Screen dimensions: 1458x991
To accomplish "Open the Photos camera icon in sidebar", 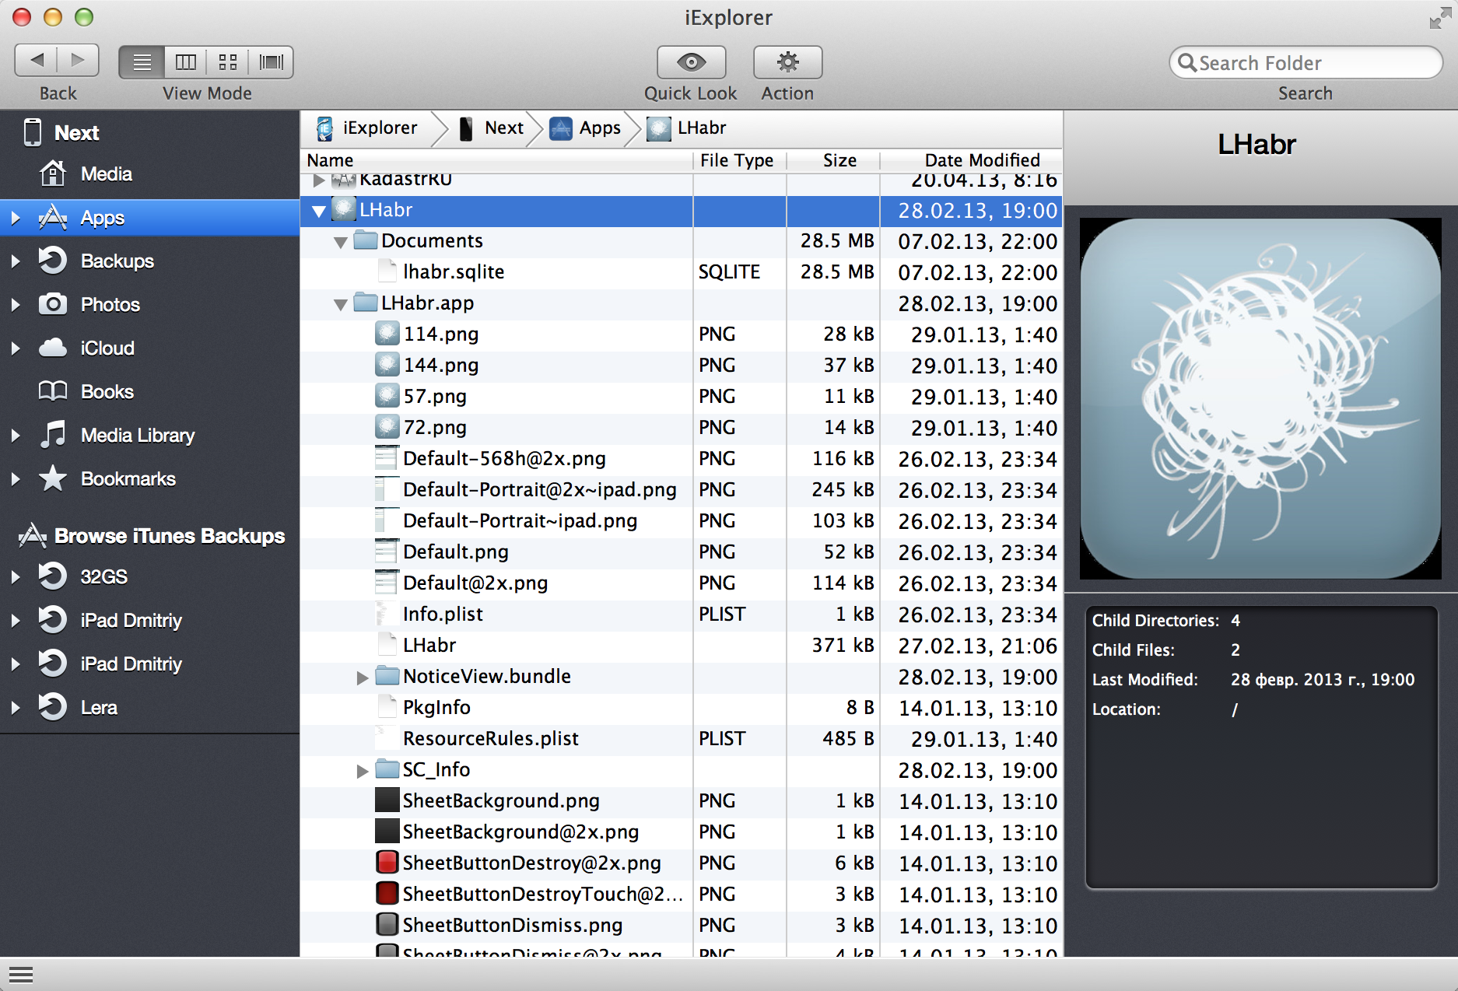I will pyautogui.click(x=53, y=304).
